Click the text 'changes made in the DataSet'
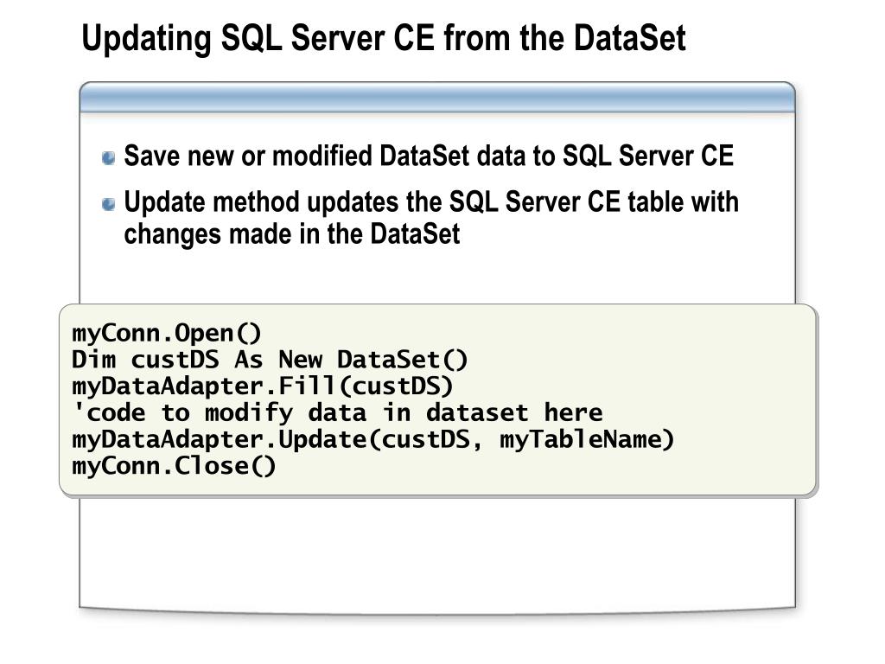The height and width of the screenshot is (664, 885). click(x=291, y=234)
